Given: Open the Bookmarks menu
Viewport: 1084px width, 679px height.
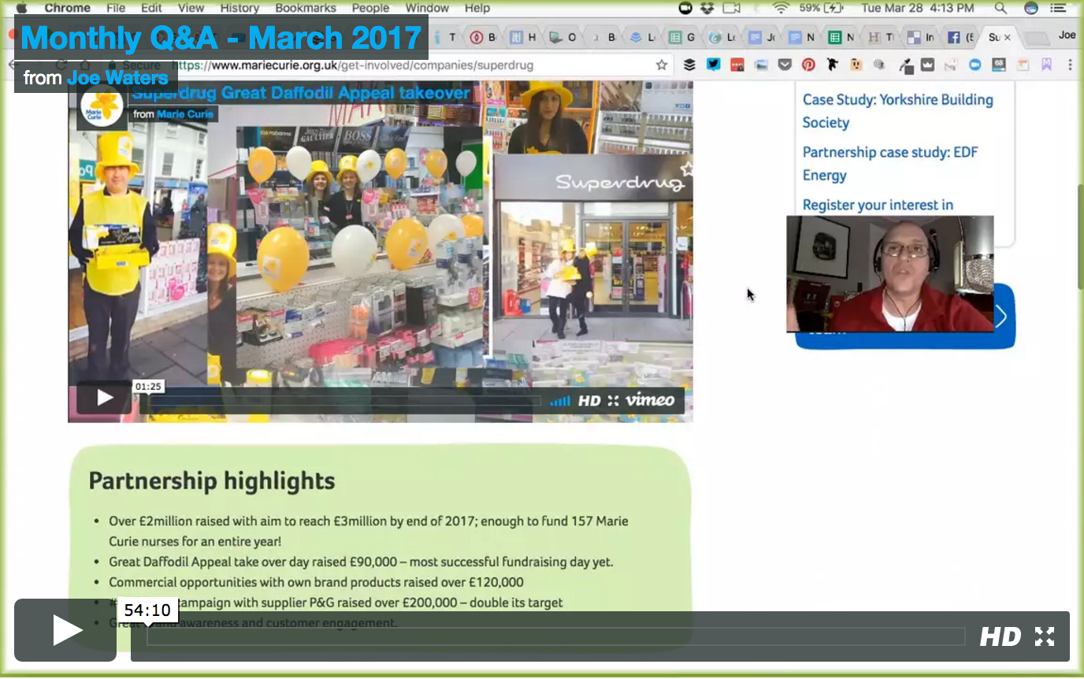Looking at the screenshot, I should point(305,8).
